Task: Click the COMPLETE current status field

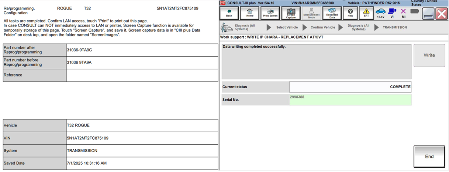Action: [350, 87]
